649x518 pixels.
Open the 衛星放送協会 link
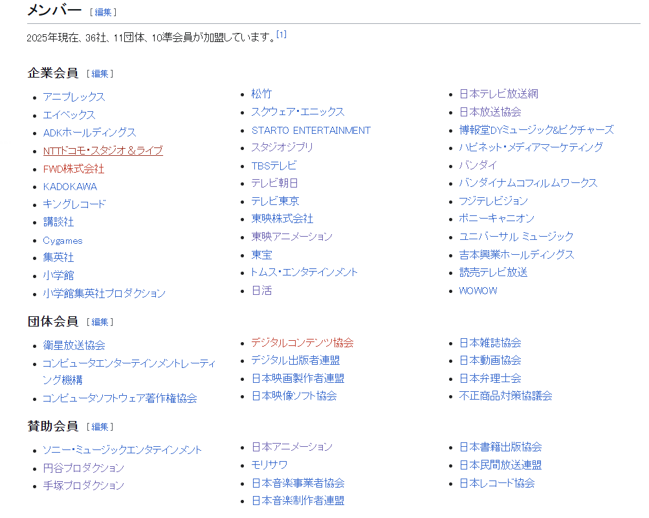click(x=74, y=346)
